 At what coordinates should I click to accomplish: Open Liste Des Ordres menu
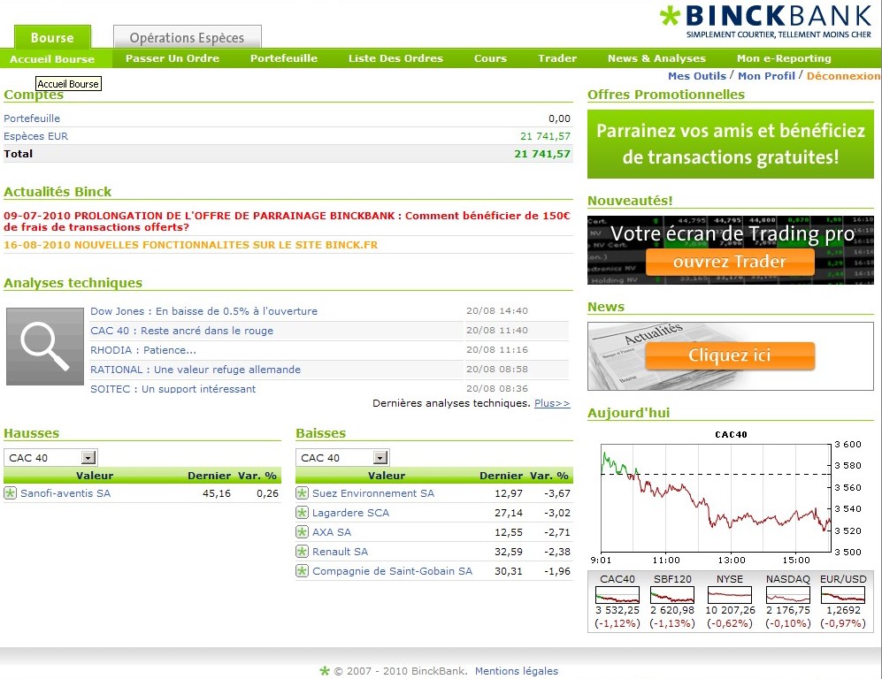(395, 58)
